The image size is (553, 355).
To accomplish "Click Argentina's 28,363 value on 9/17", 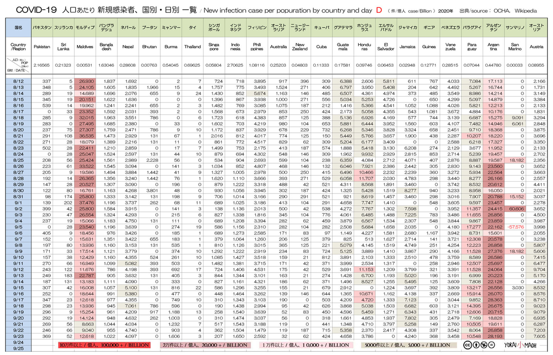I will 494,299.
